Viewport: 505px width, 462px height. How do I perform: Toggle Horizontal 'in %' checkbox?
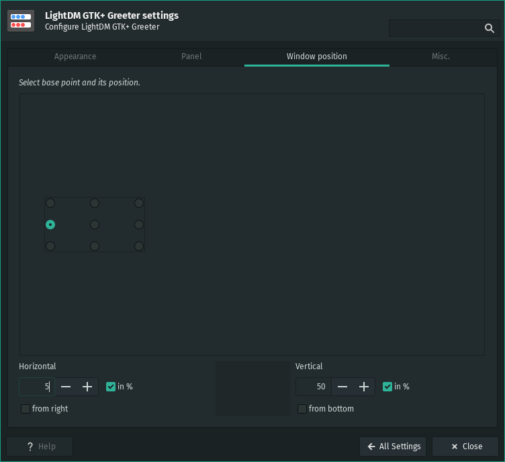(x=111, y=387)
